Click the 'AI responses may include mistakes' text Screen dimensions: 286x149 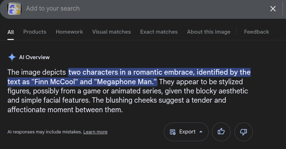pyautogui.click(x=45, y=132)
